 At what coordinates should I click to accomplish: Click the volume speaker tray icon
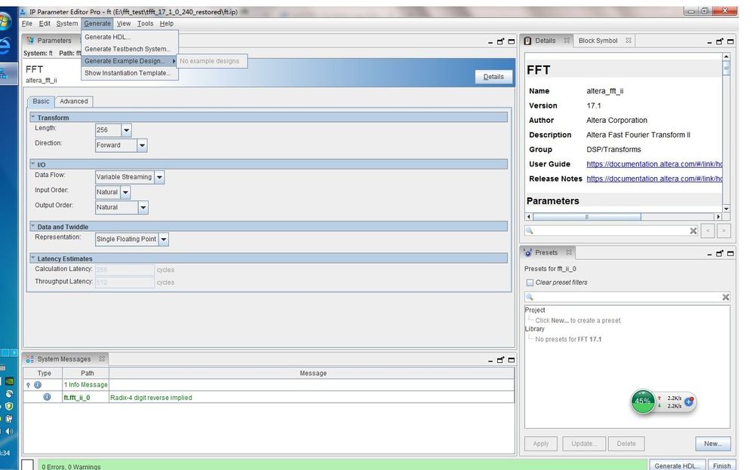8,431
